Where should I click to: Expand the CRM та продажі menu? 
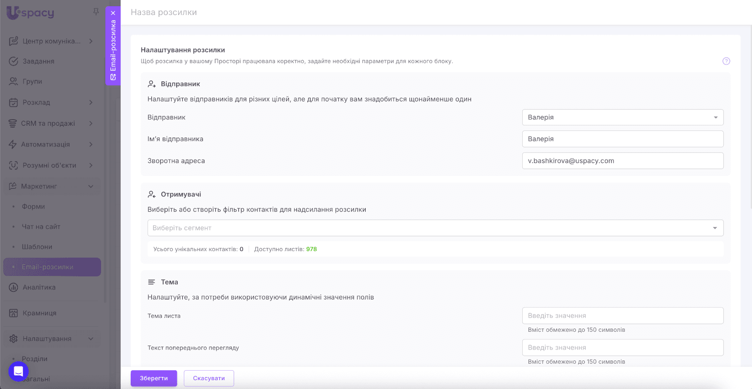pos(91,123)
